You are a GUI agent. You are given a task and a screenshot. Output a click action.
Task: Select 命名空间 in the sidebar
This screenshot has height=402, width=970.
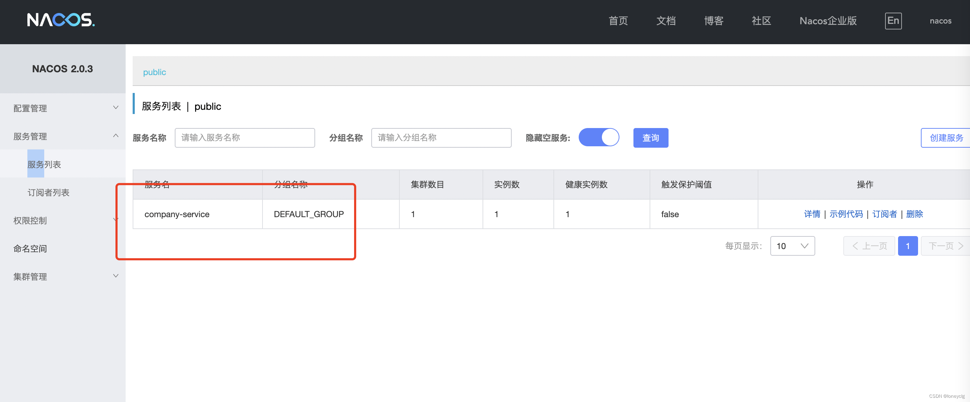click(x=30, y=248)
